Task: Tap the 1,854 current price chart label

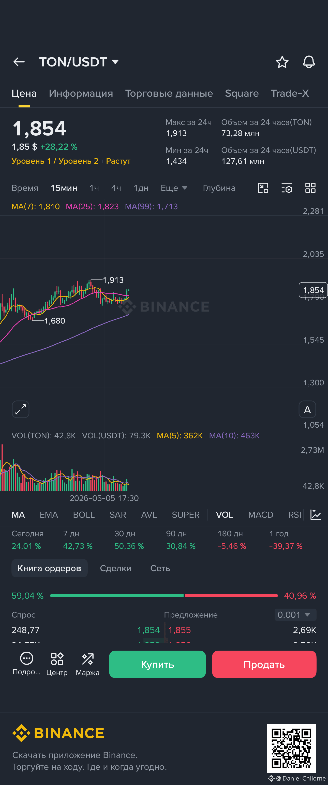Action: coord(313,290)
